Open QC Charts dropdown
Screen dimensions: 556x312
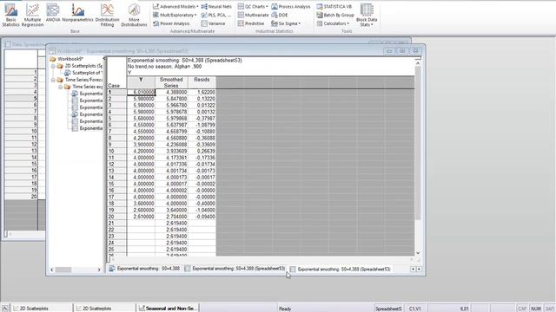[253, 6]
